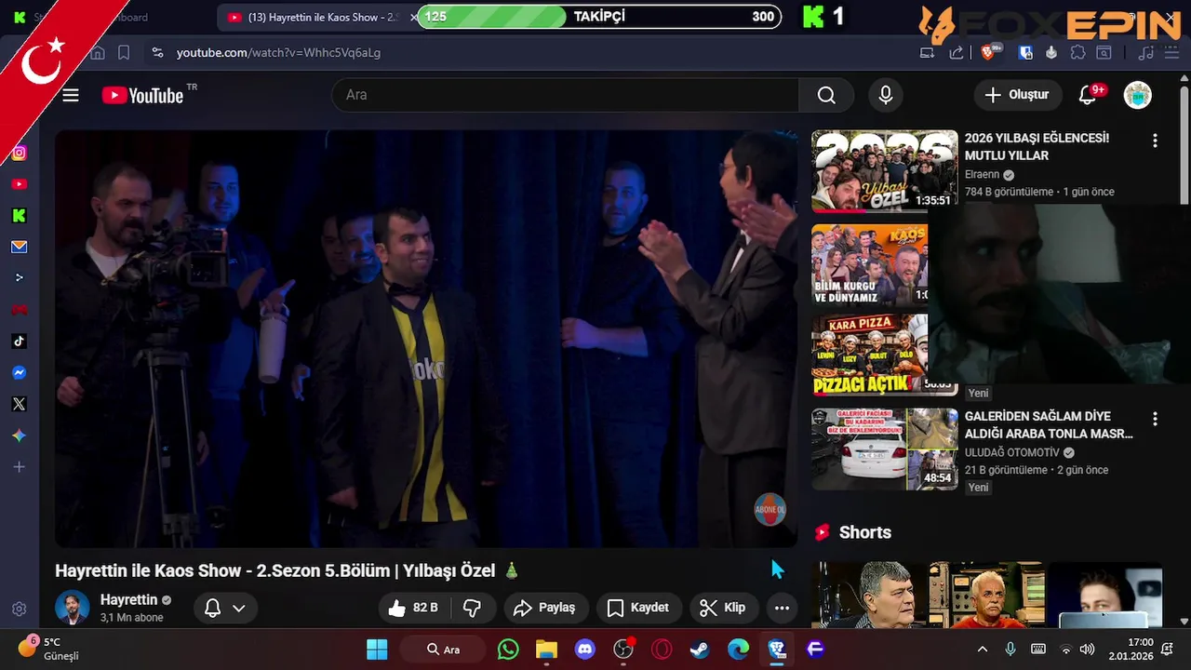1191x670 pixels.
Task: Open the Hayrettin channel name link
Action: tap(128, 599)
